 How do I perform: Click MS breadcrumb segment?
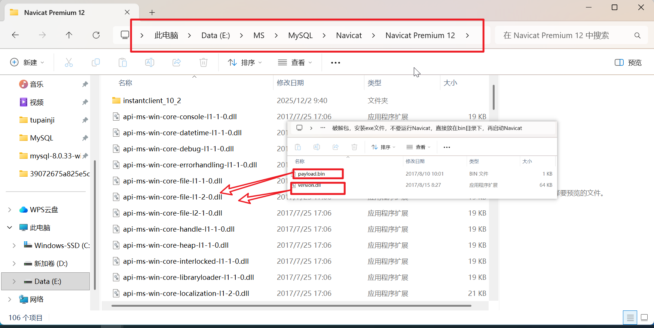pyautogui.click(x=259, y=35)
